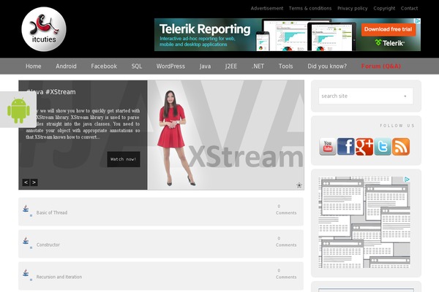The height and width of the screenshot is (292, 439).
Task: Open the Tools menu item
Action: pos(285,66)
